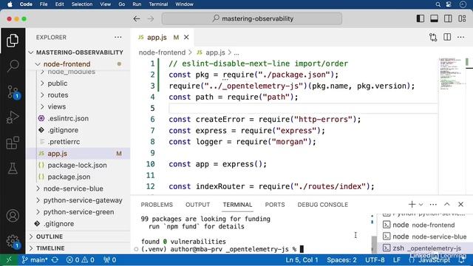The image size is (473, 266).
Task: Show forwarded ports in status bar
Action: (110, 259)
